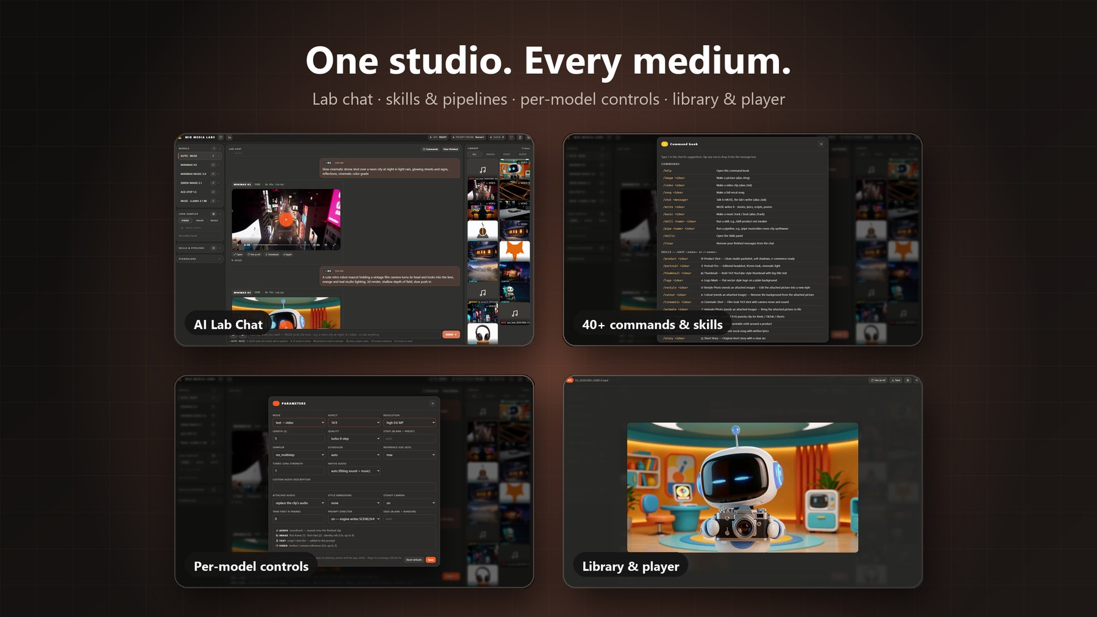
Task: Switch LoRA Samples to the VIDEO tab
Action: tap(185, 221)
